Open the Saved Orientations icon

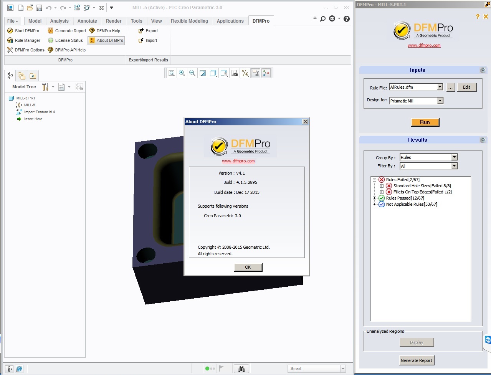pyautogui.click(x=224, y=73)
